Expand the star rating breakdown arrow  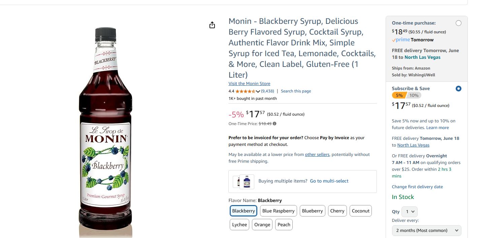coord(258,91)
